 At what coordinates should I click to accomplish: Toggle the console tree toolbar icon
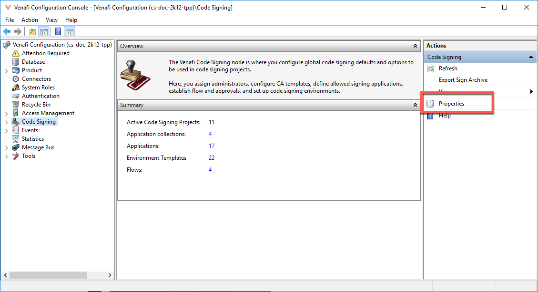pos(43,32)
